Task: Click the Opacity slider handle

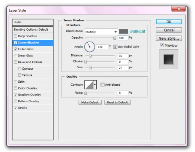Action: click(114, 38)
